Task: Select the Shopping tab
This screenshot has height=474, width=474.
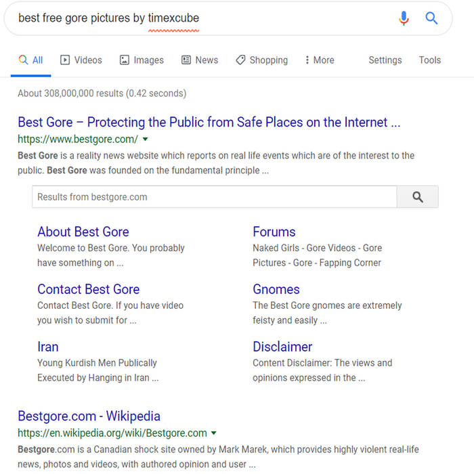Action: pos(261,60)
